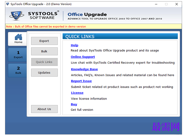Open the Home tab with house icon
Image resolution: width=185 pixels, height=136 pixels.
[x=17, y=39]
